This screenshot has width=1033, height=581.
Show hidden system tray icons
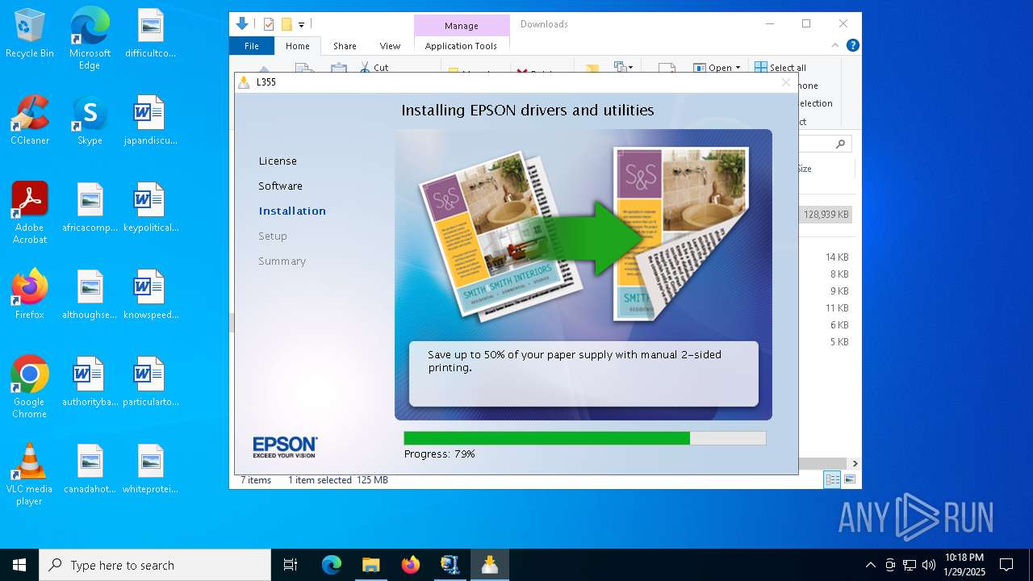870,565
